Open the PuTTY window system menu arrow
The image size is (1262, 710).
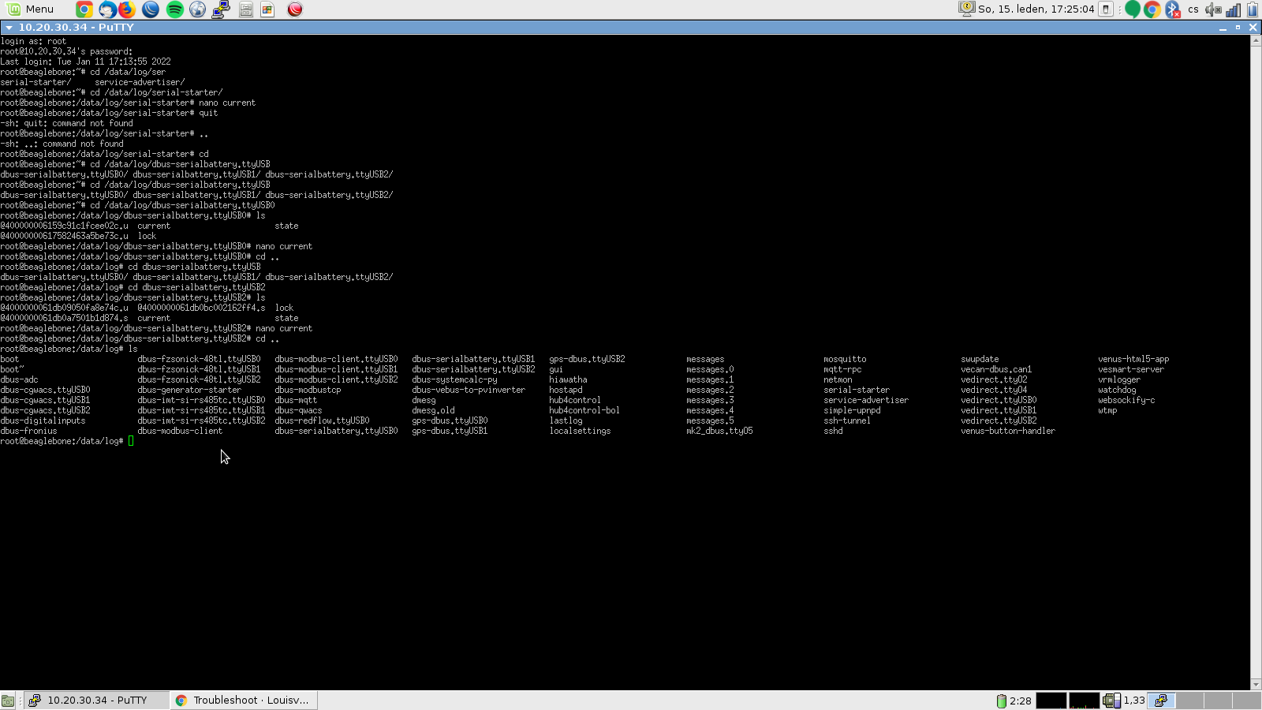pos(9,28)
